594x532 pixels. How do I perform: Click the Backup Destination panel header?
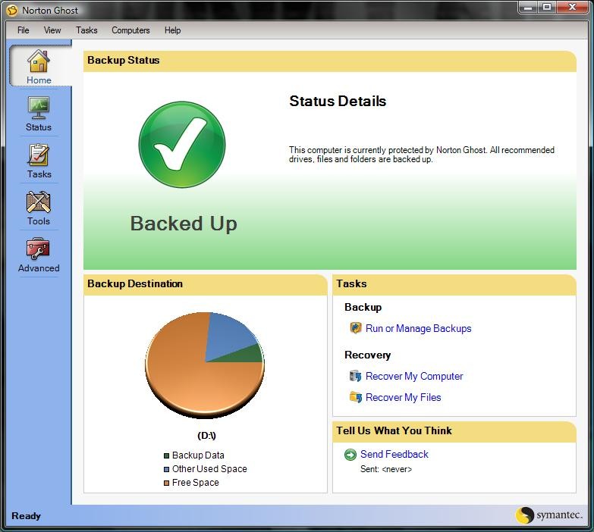[x=205, y=284]
